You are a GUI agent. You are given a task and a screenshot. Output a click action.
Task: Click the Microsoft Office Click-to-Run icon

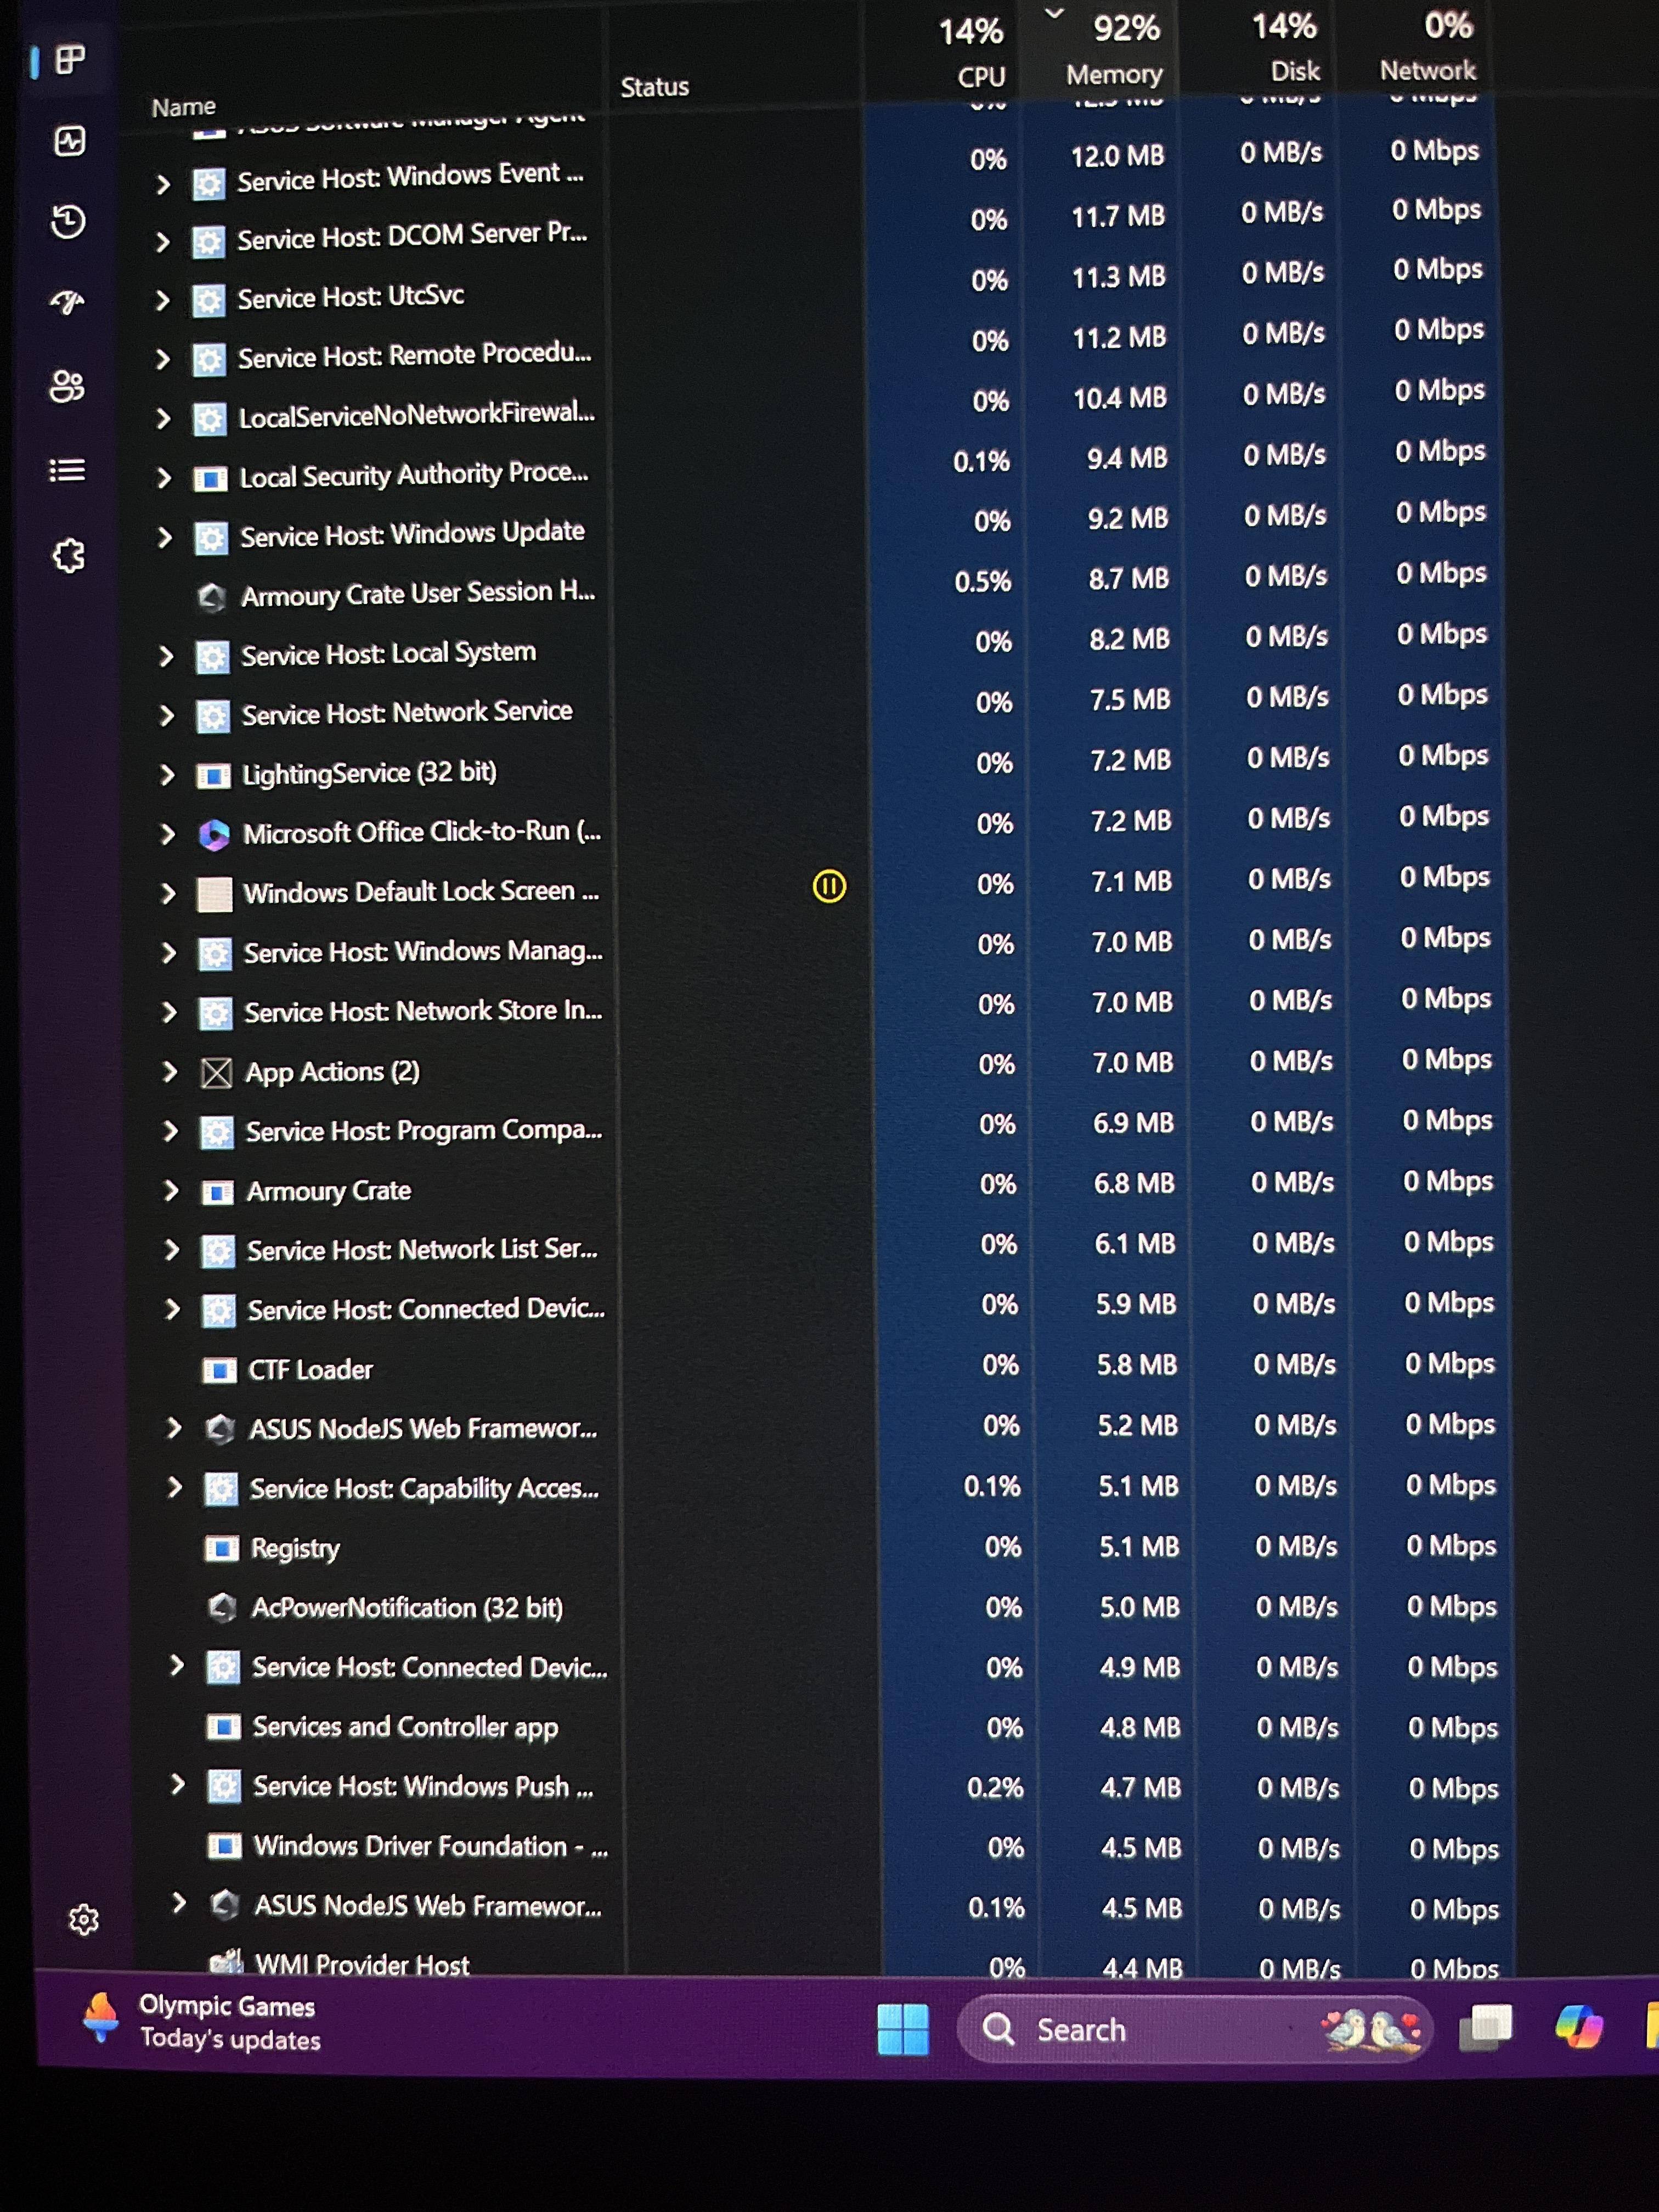pyautogui.click(x=213, y=835)
